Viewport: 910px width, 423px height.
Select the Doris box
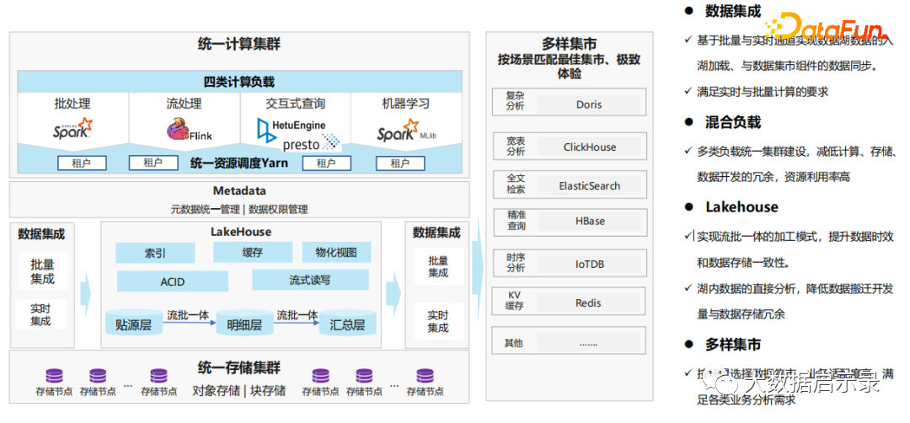[x=588, y=104]
